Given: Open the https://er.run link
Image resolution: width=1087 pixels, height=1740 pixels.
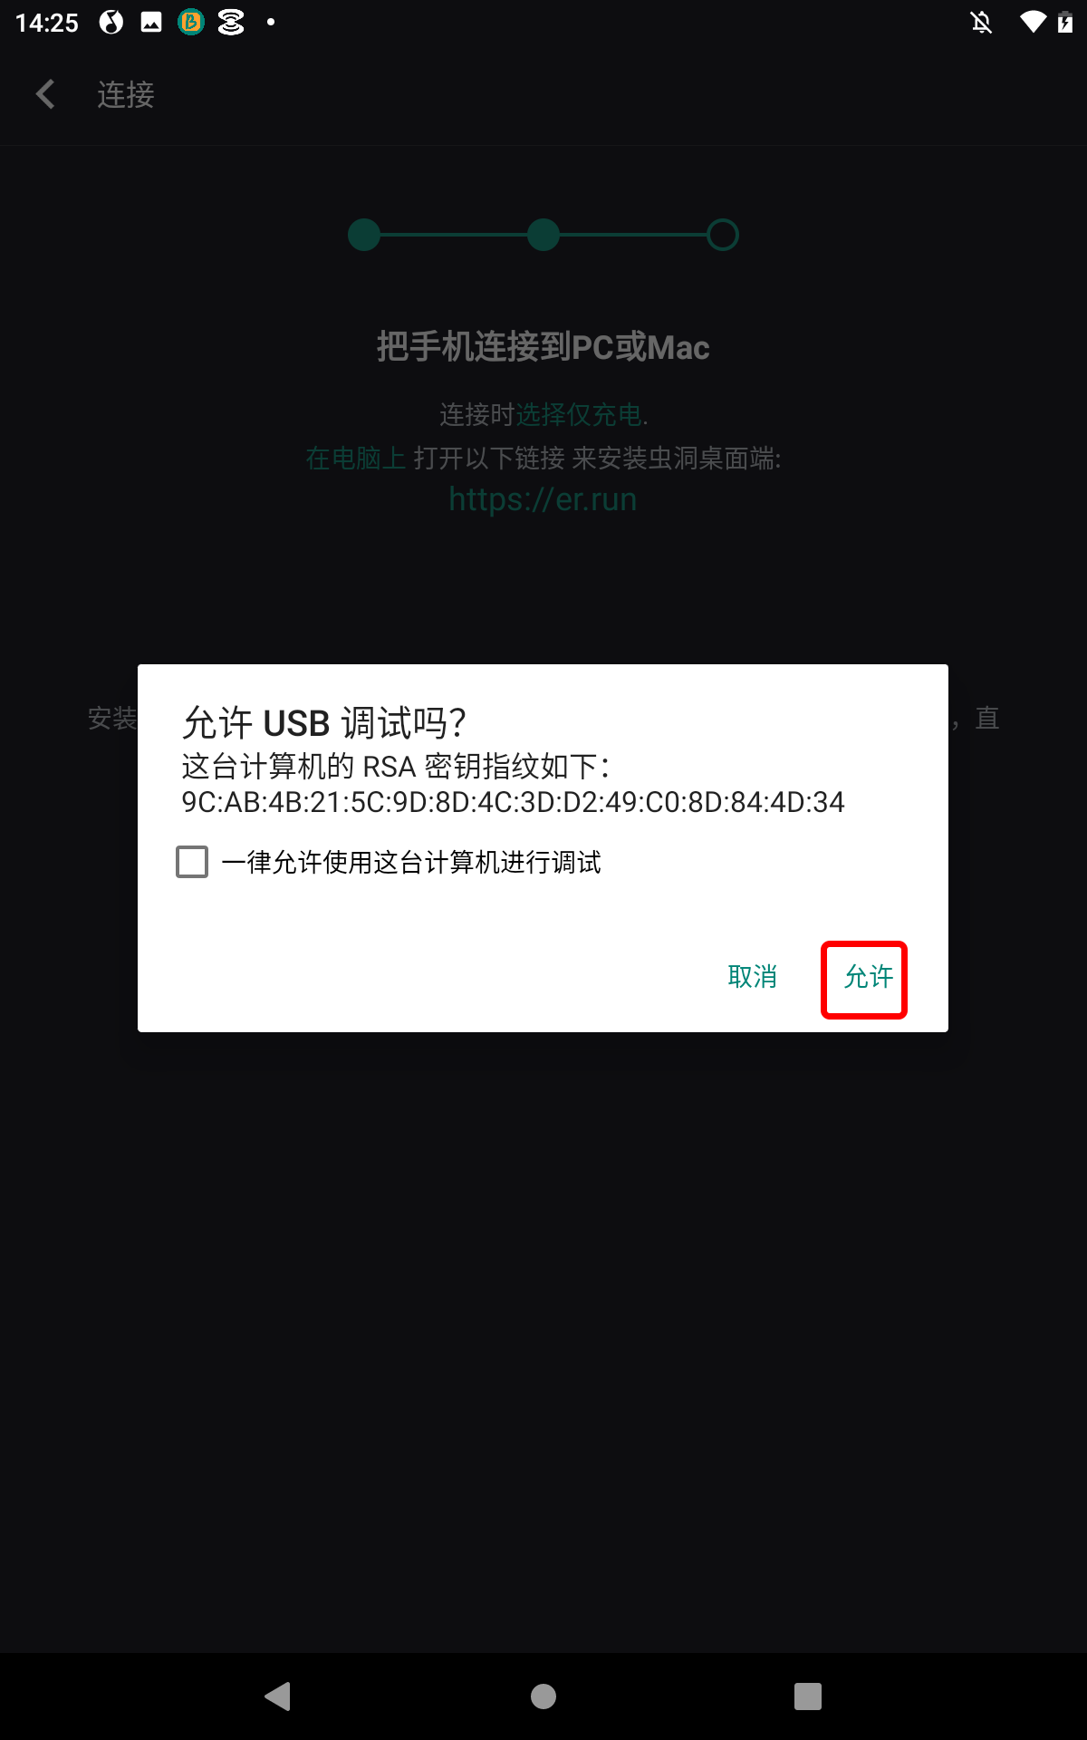Looking at the screenshot, I should [x=543, y=499].
